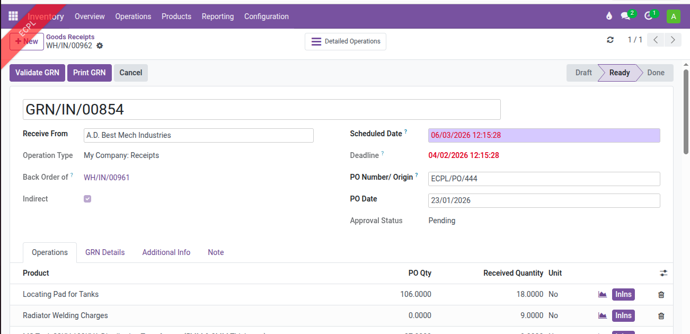The width and height of the screenshot is (690, 334).
Task: Open the conversations chat icon
Action: 626,16
